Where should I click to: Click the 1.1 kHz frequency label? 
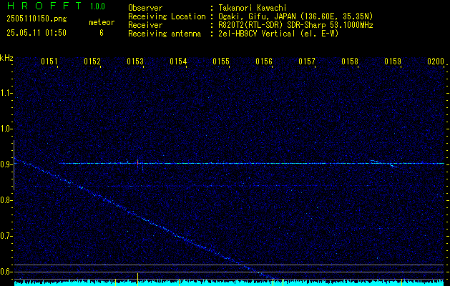(x=6, y=93)
